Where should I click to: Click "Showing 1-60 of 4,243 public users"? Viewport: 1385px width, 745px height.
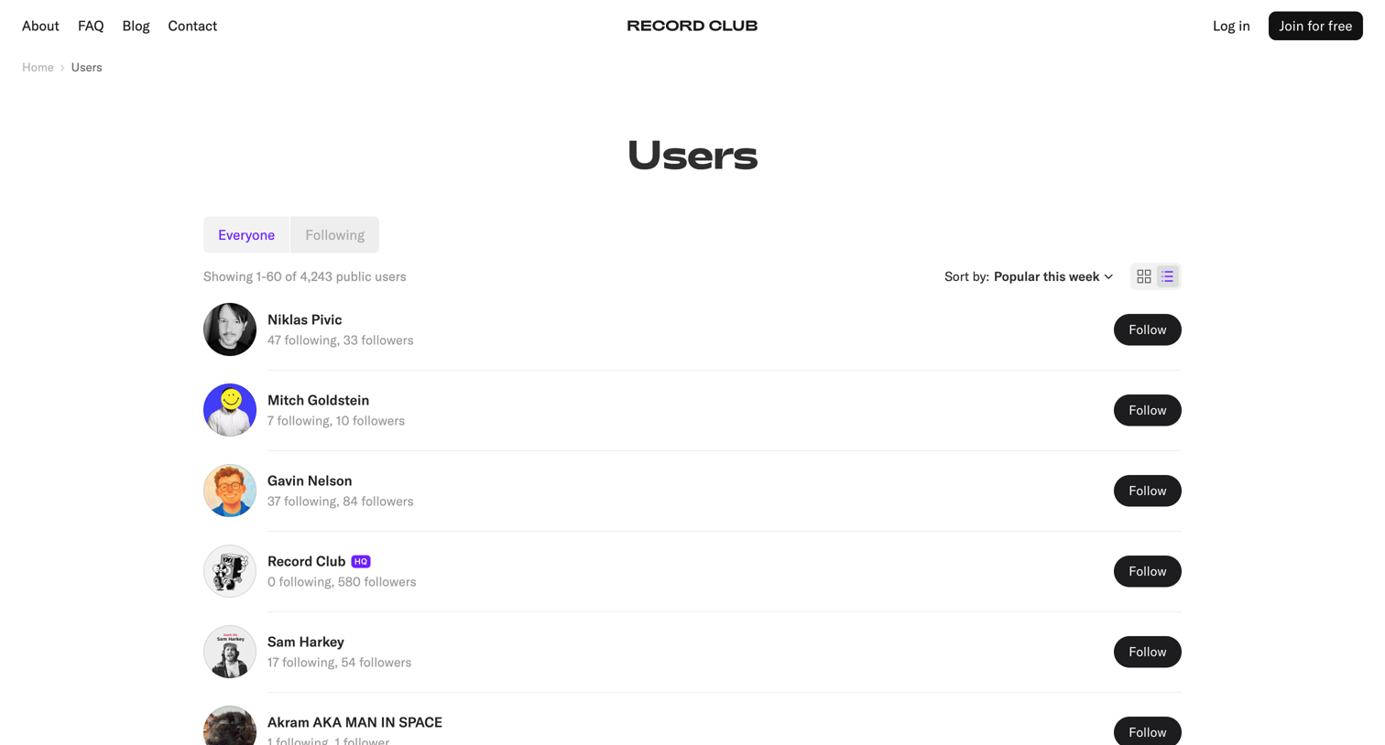(304, 276)
